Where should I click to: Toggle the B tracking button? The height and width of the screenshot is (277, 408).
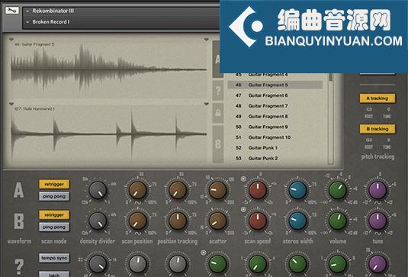[x=377, y=129]
